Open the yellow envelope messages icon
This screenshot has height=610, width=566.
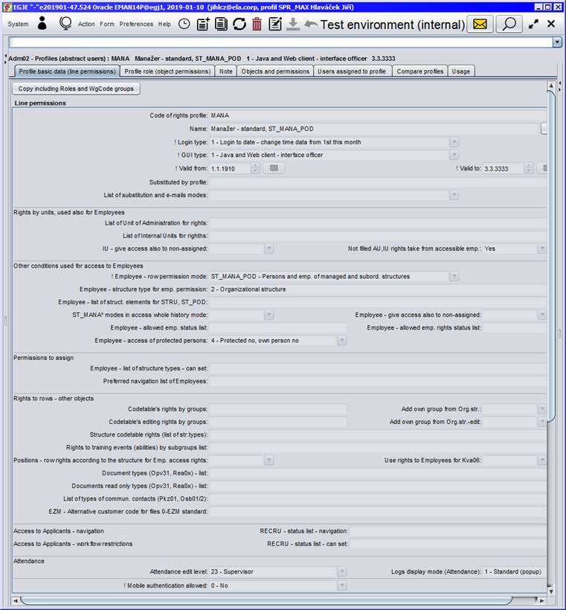[x=480, y=24]
